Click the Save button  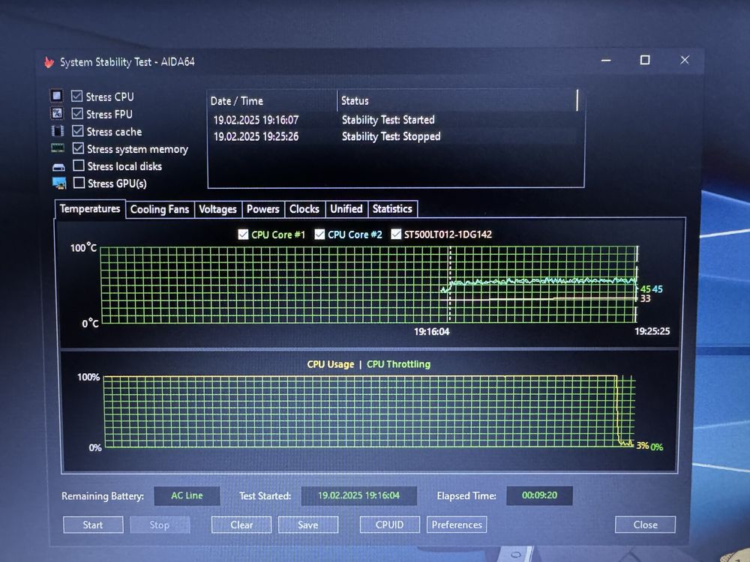tap(308, 525)
